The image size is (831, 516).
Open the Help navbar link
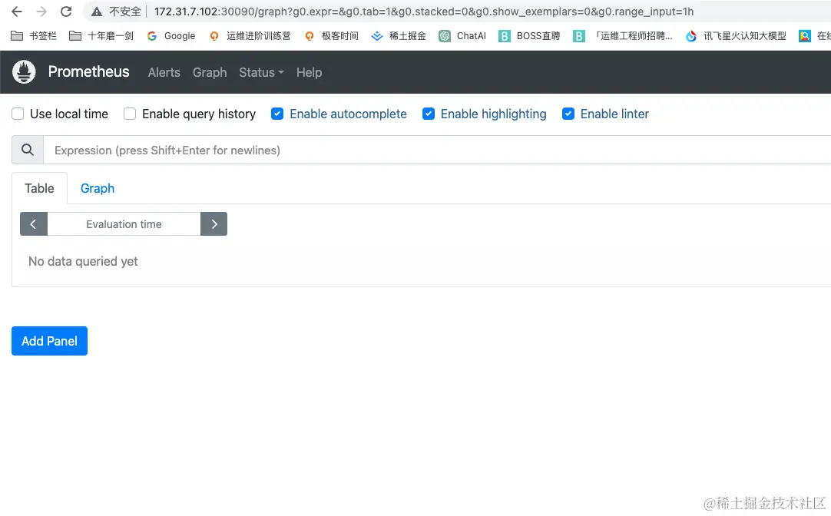309,73
